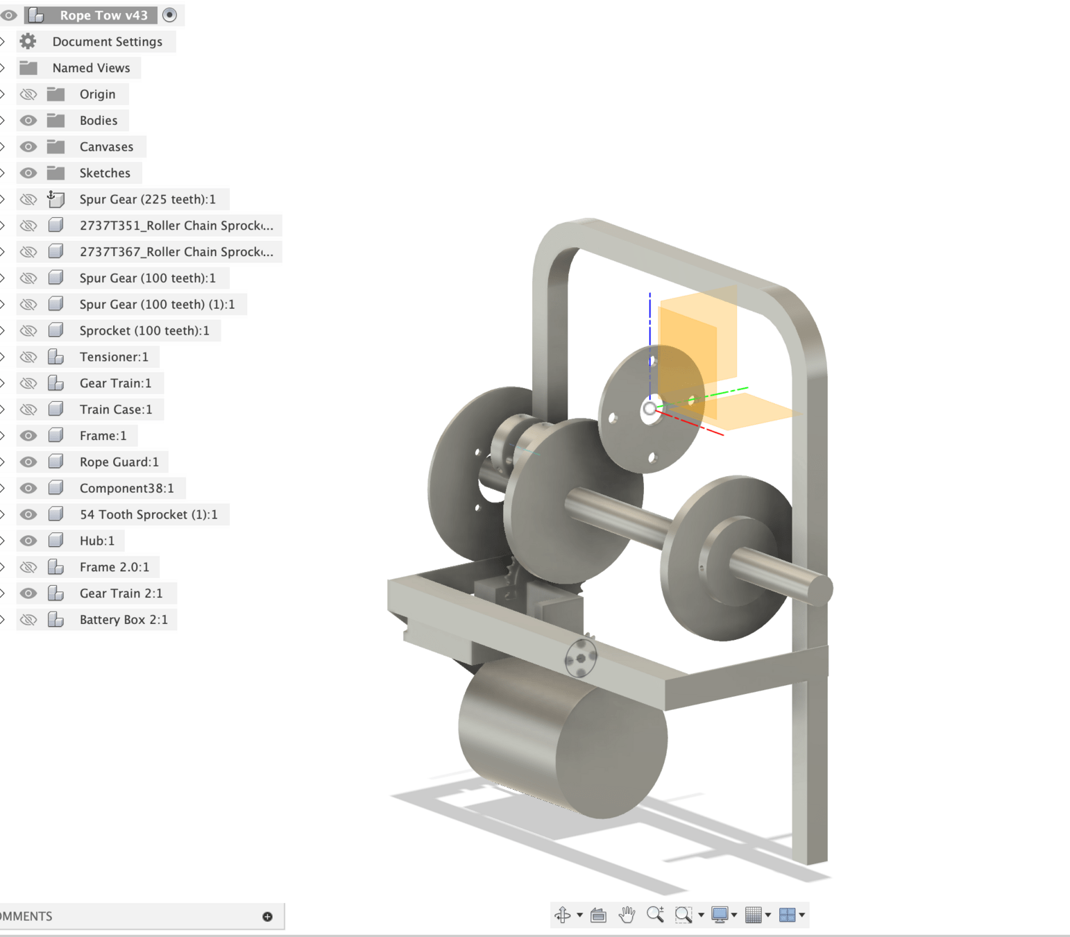Click the Look At tool icon
This screenshot has width=1070, height=937.
pyautogui.click(x=598, y=915)
